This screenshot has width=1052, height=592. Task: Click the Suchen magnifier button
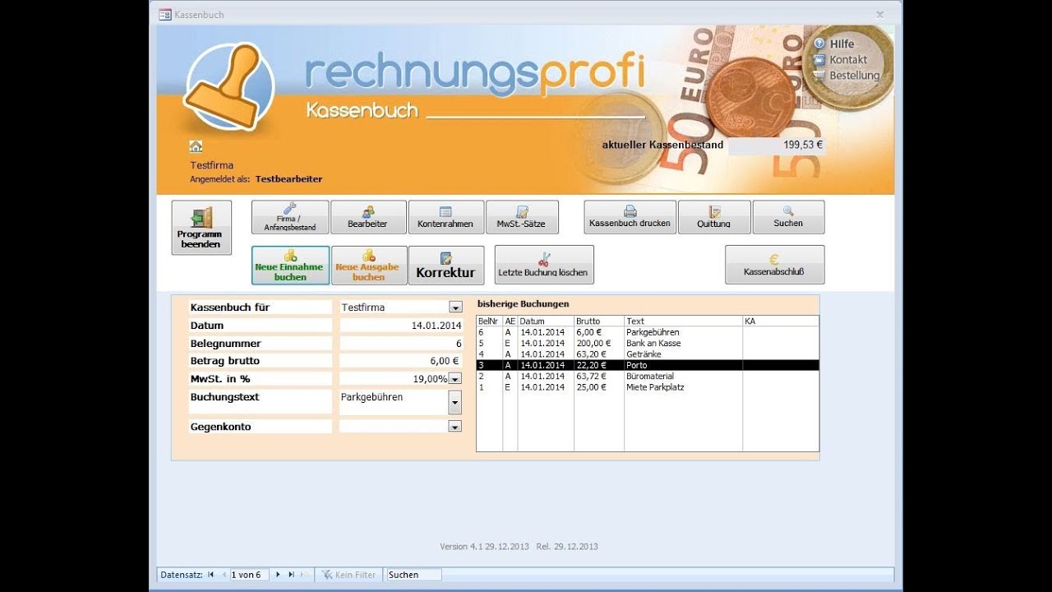pos(788,217)
